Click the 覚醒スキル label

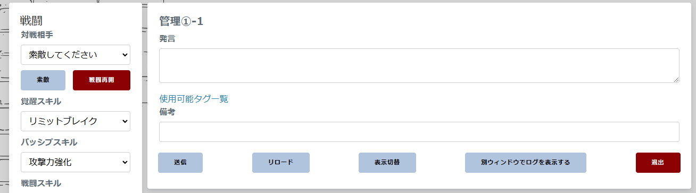pos(41,101)
